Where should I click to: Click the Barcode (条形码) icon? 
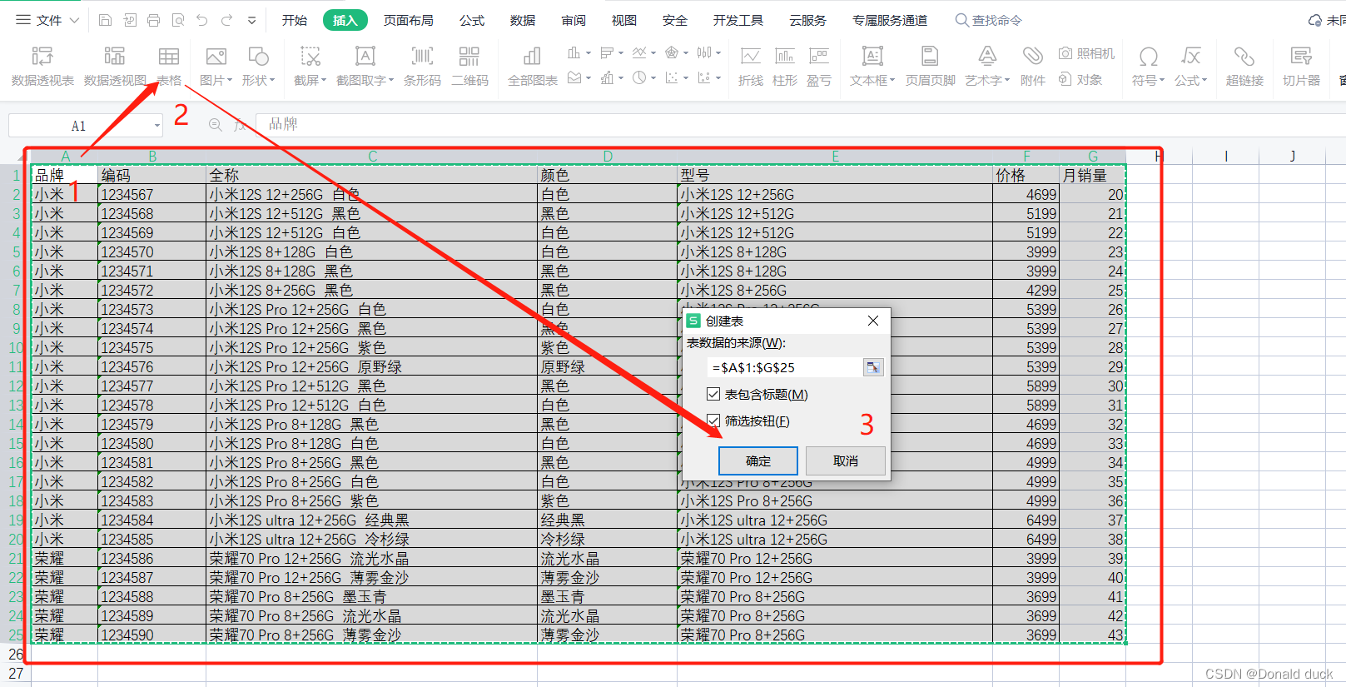coord(422,67)
